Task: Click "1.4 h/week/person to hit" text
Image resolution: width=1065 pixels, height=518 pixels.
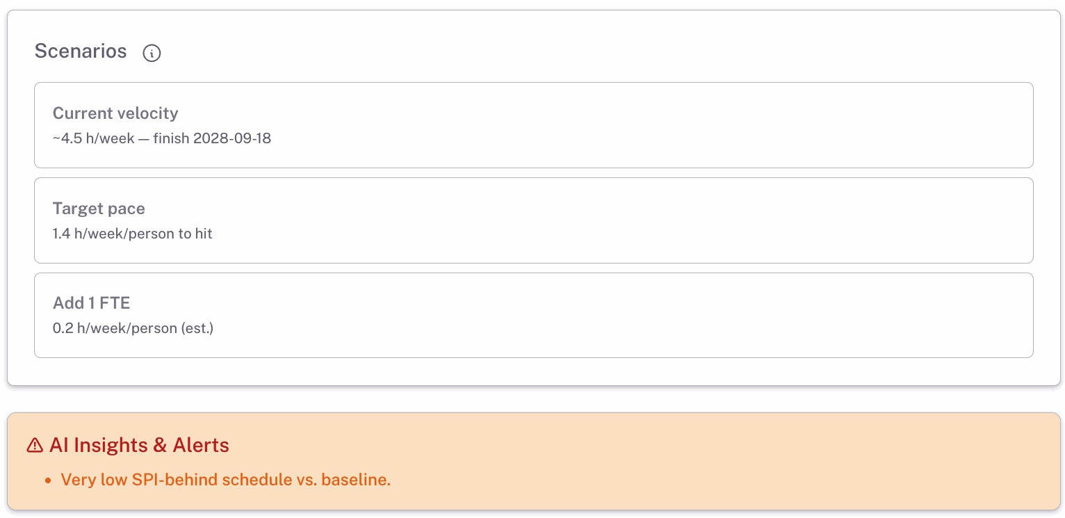Action: coord(132,234)
